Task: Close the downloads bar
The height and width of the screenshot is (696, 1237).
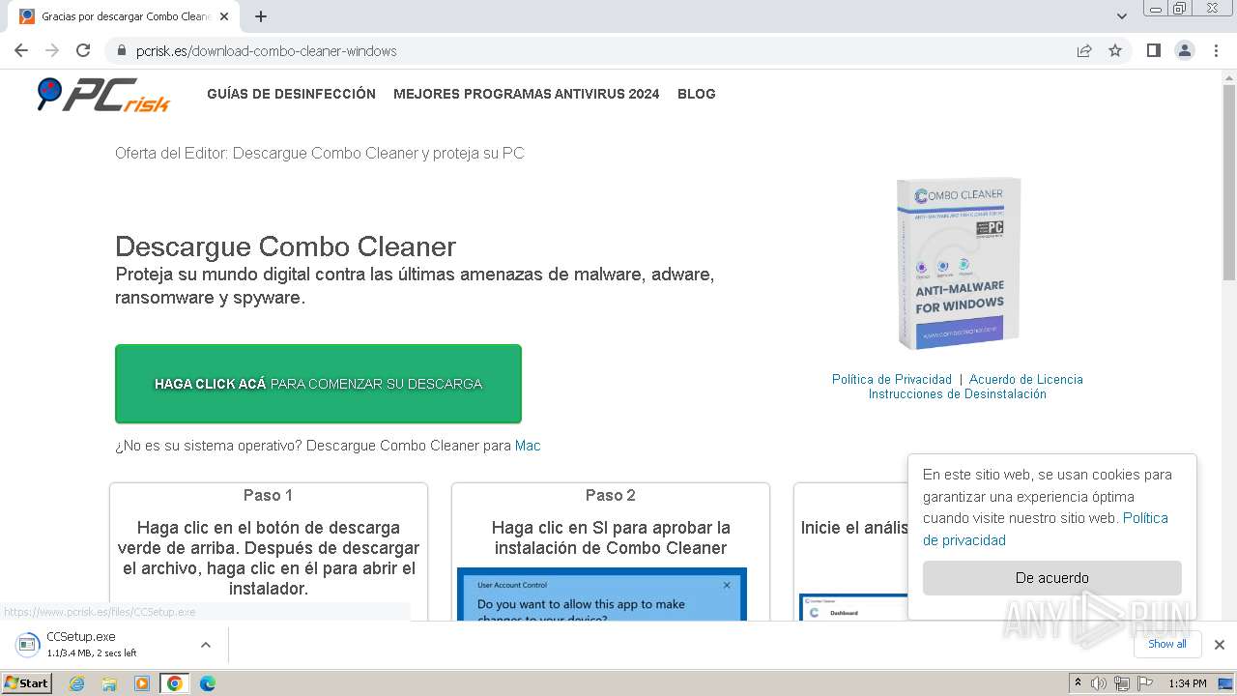Action: 1219,645
